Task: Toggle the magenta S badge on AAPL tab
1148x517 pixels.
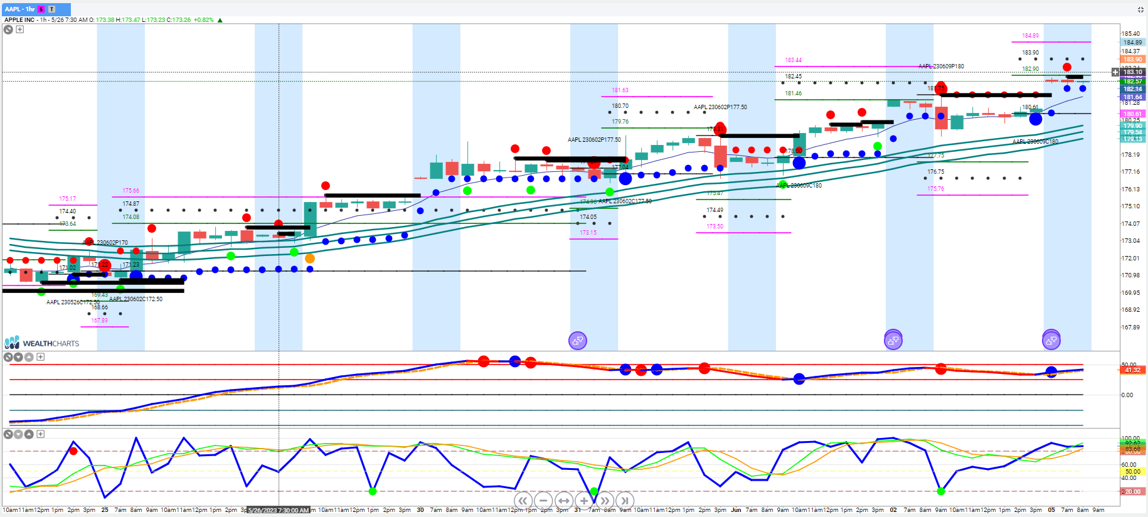Action: click(x=41, y=9)
